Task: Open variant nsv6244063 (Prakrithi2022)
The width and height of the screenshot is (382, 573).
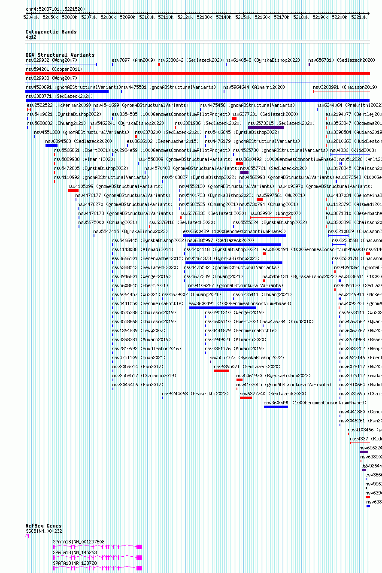Action: tap(195, 394)
